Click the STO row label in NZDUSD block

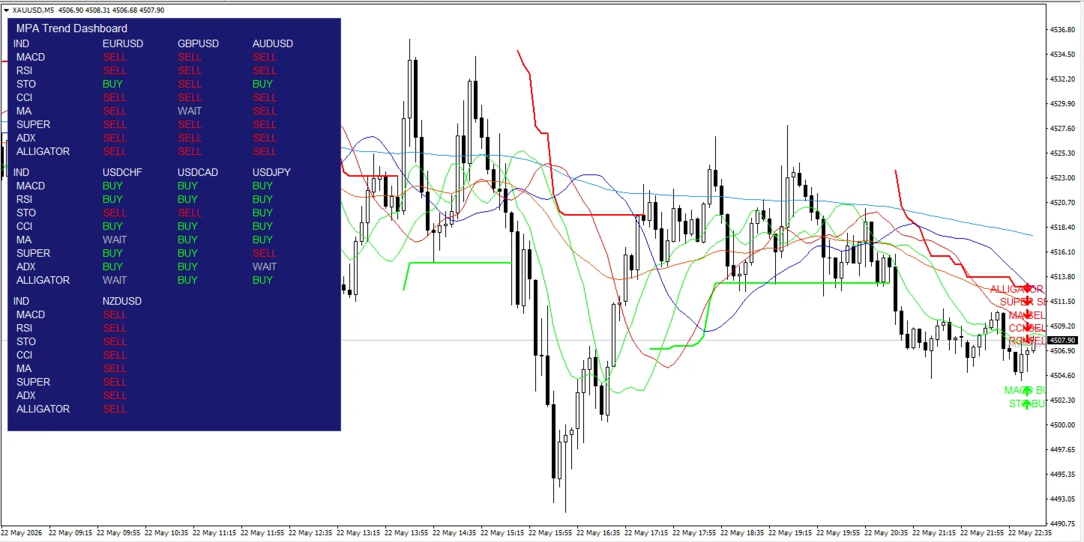coord(26,341)
